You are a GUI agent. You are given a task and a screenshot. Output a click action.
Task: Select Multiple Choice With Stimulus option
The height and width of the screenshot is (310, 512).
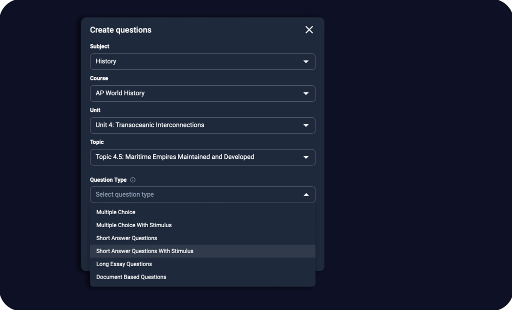click(x=134, y=225)
